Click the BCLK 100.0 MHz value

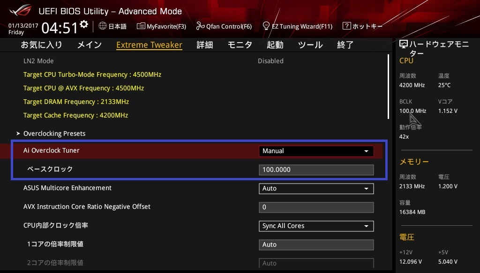[x=412, y=111]
